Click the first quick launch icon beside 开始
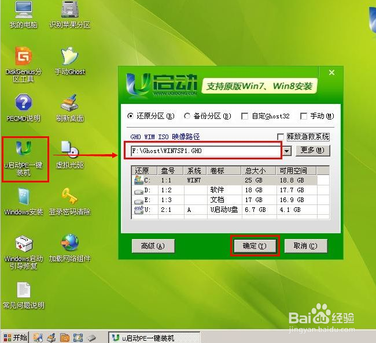The width and height of the screenshot is (376, 343). tap(38, 338)
